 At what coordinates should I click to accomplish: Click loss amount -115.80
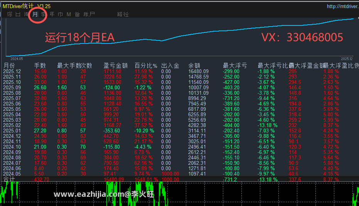tap(111, 147)
